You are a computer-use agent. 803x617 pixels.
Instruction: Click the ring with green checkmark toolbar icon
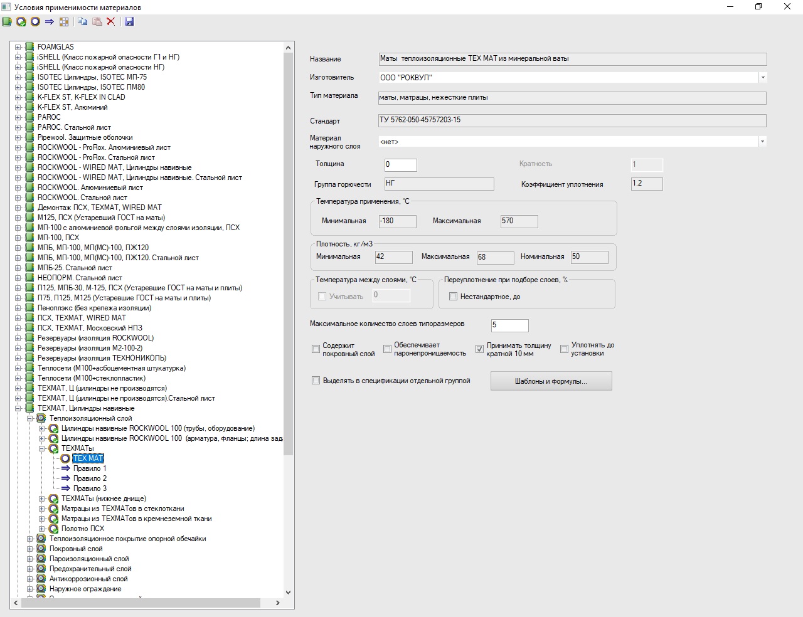click(21, 21)
